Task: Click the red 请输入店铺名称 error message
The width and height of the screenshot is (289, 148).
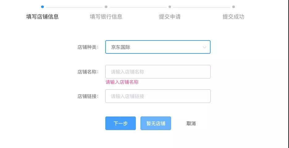Action: [122, 82]
